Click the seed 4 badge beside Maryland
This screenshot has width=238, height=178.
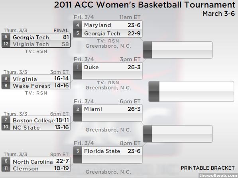pos(78,25)
